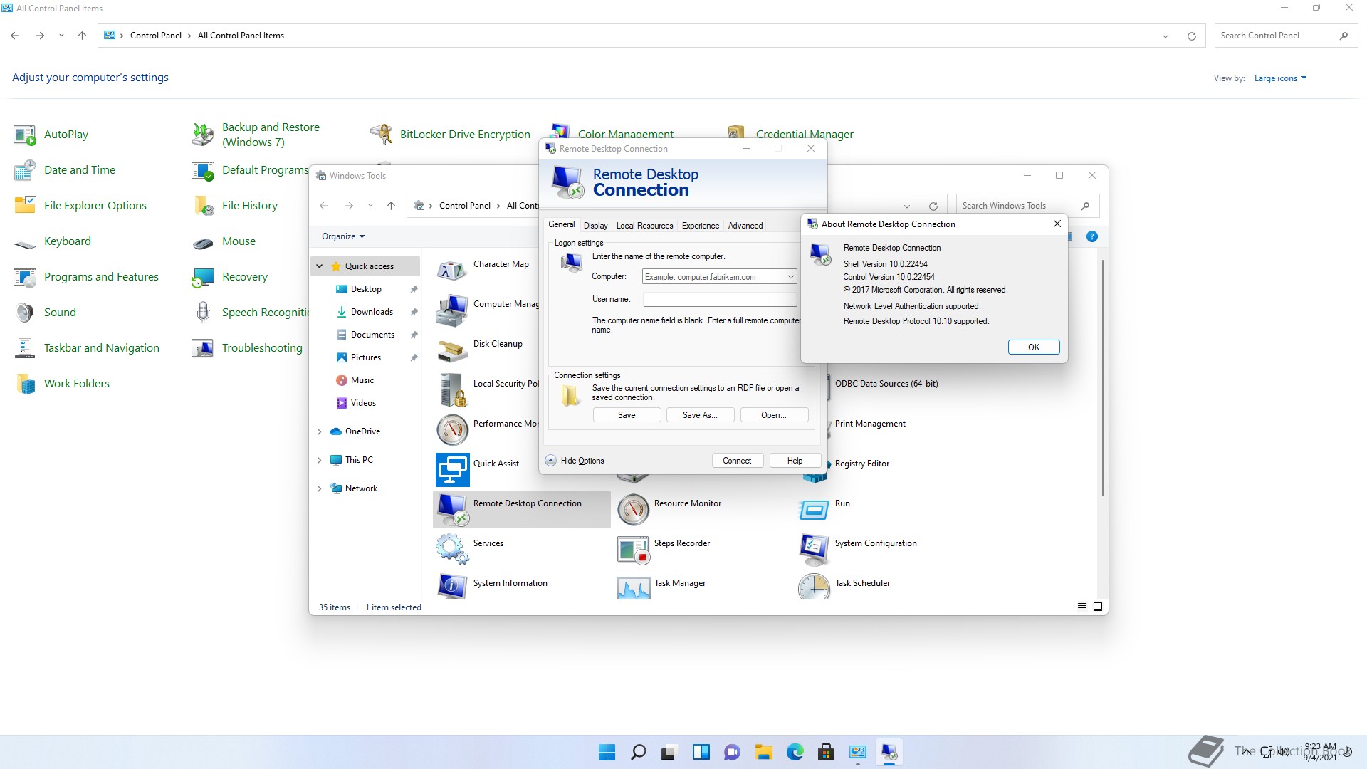Open Windows Start button on taskbar
Screen dimensions: 1367x769
pyautogui.click(x=607, y=752)
